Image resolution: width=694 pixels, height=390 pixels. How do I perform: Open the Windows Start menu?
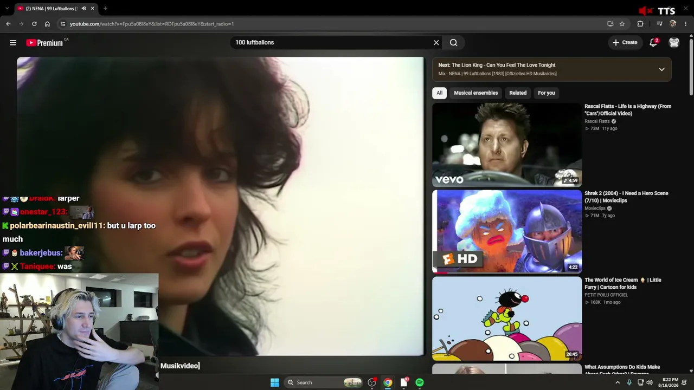coord(275,382)
